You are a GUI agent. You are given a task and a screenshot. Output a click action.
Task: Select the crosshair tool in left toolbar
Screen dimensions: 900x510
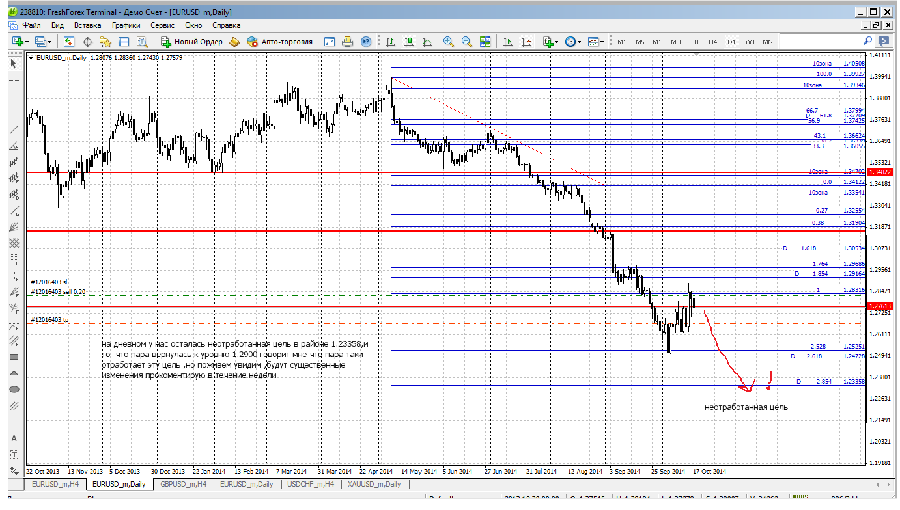coord(14,80)
